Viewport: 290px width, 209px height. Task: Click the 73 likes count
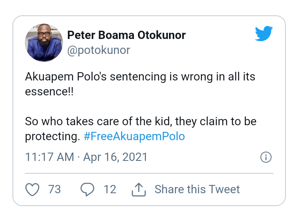[54, 190]
